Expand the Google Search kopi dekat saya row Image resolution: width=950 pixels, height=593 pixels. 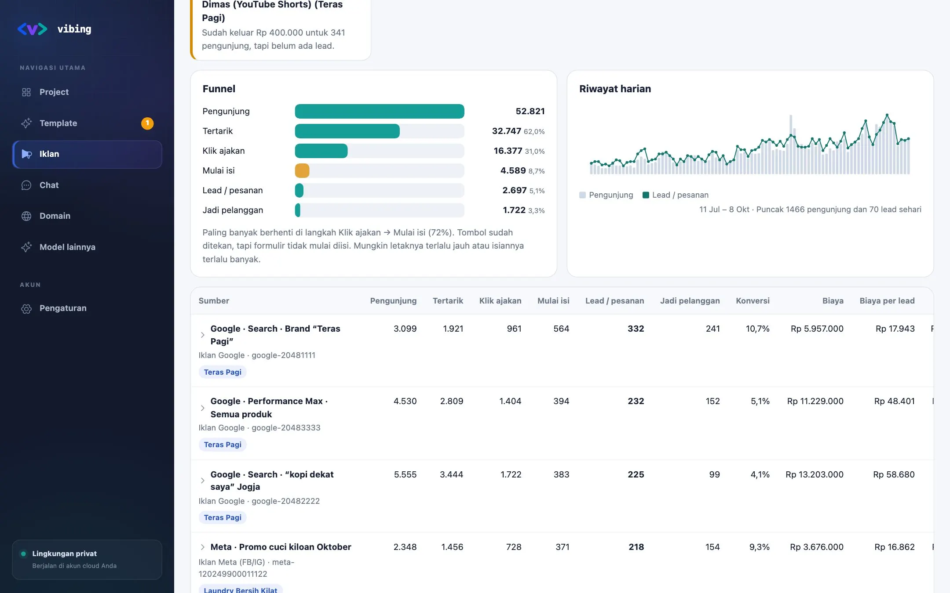202,481
